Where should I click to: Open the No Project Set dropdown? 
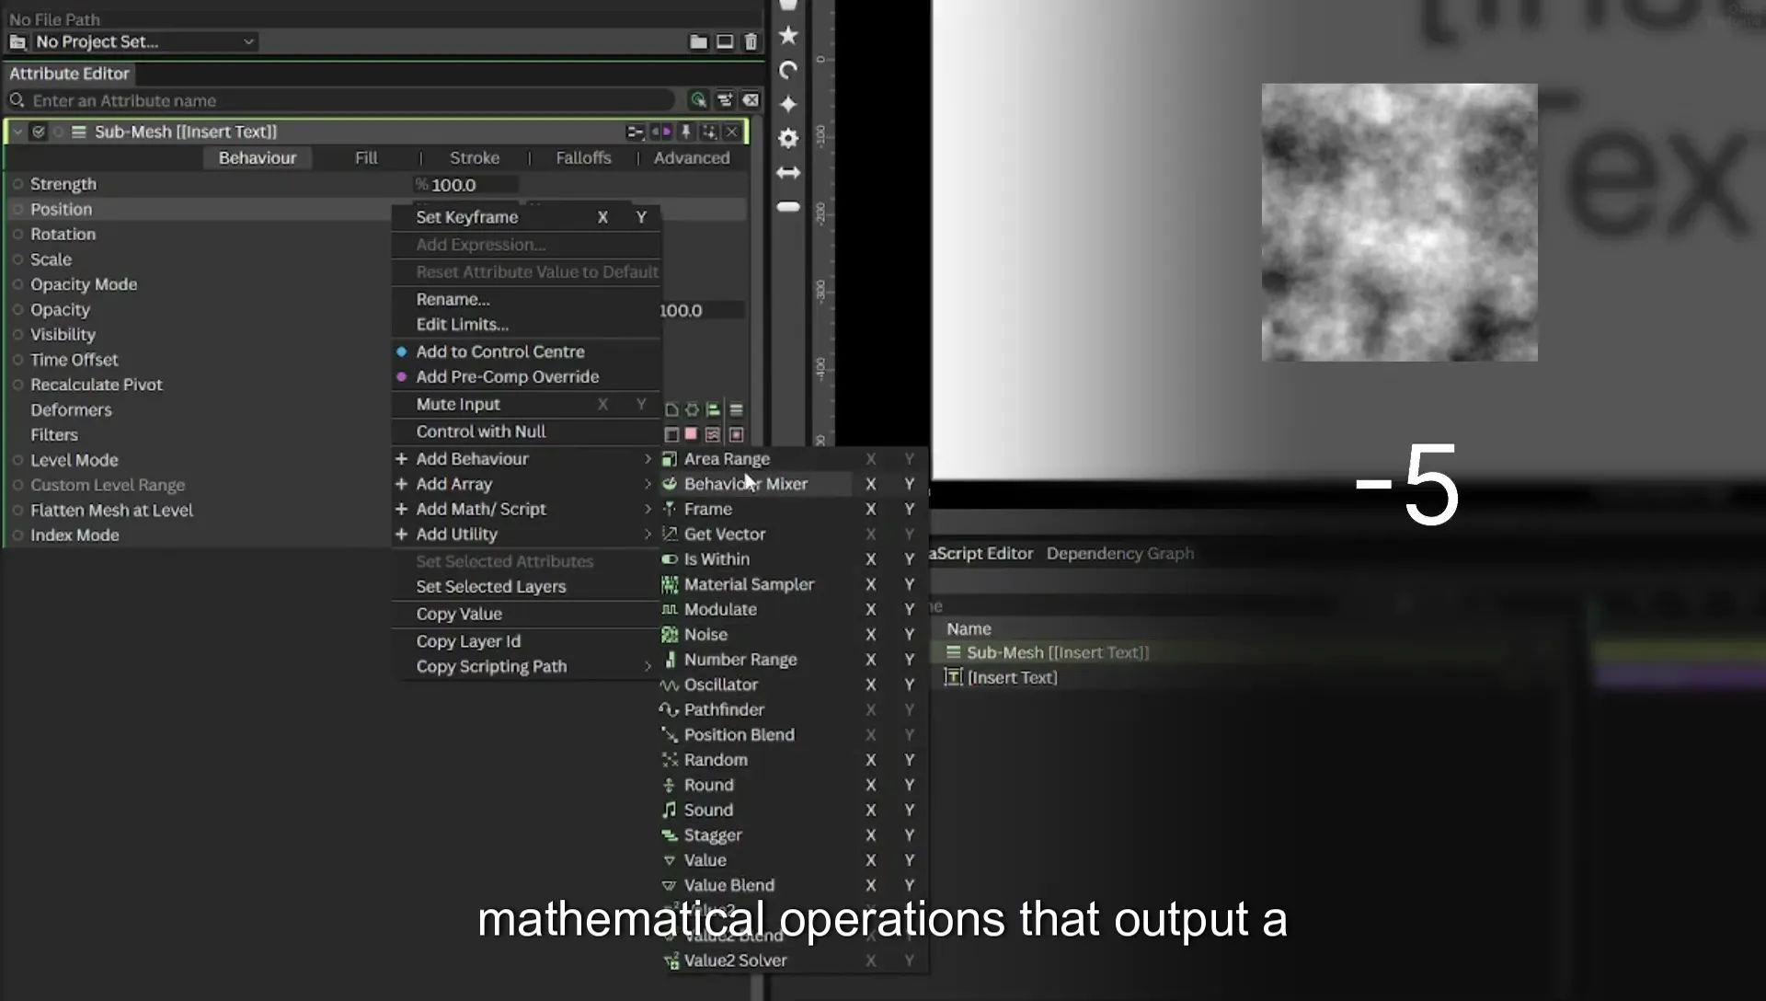[144, 41]
